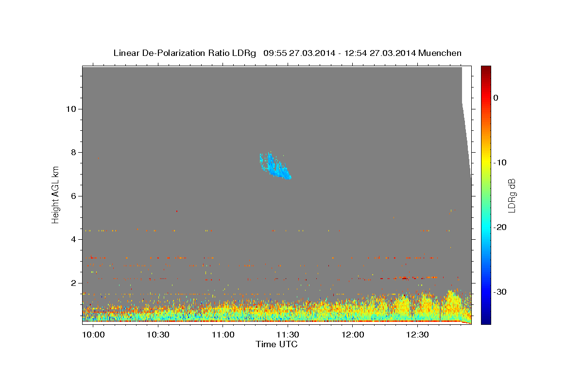Click the plot title Linear De-Polarization Ratio LDRg
This screenshot has height=389, width=583.
tap(185, 53)
